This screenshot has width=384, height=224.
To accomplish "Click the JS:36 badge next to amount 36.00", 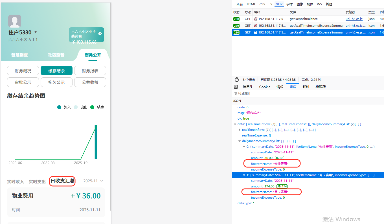I will point(279,158).
